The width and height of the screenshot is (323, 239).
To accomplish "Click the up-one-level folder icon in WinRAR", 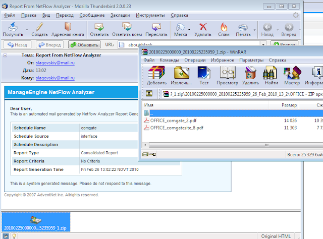I will click(149, 93).
